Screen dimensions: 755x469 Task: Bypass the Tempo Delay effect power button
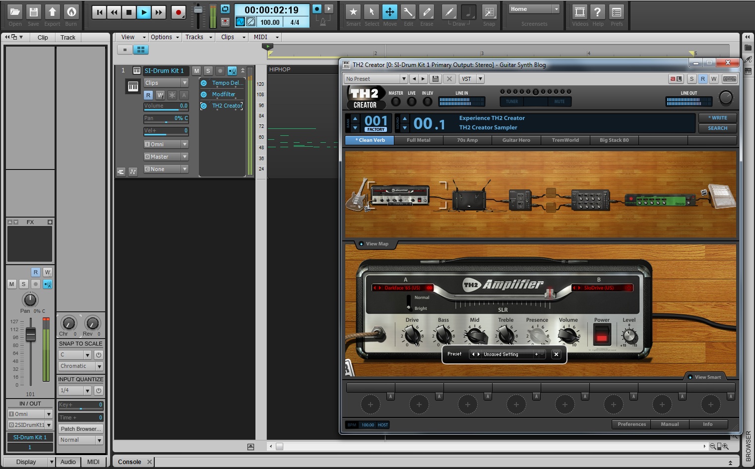tap(203, 83)
